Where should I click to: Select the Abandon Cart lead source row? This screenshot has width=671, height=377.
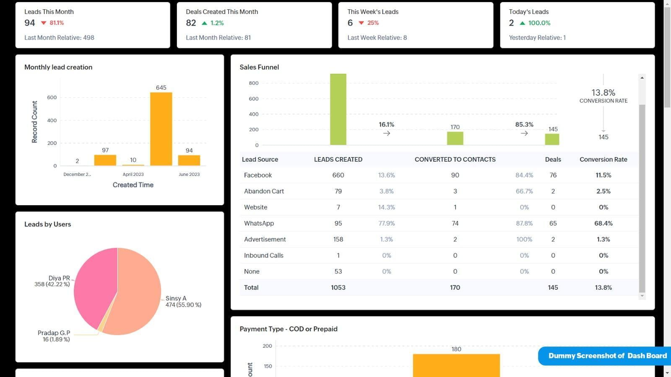pyautogui.click(x=439, y=191)
